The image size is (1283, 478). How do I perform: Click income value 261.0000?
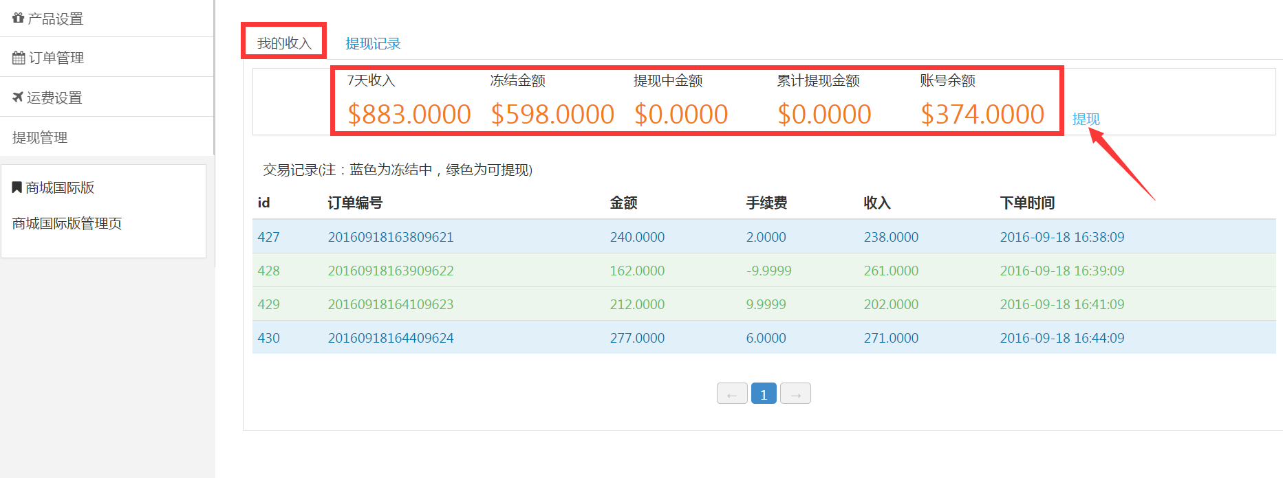coord(891,271)
